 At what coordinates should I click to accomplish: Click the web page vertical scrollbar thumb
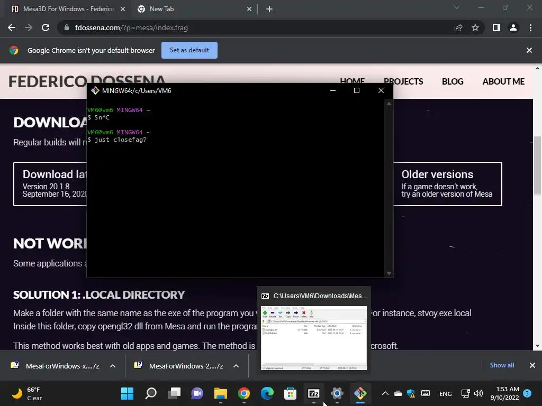(x=537, y=165)
